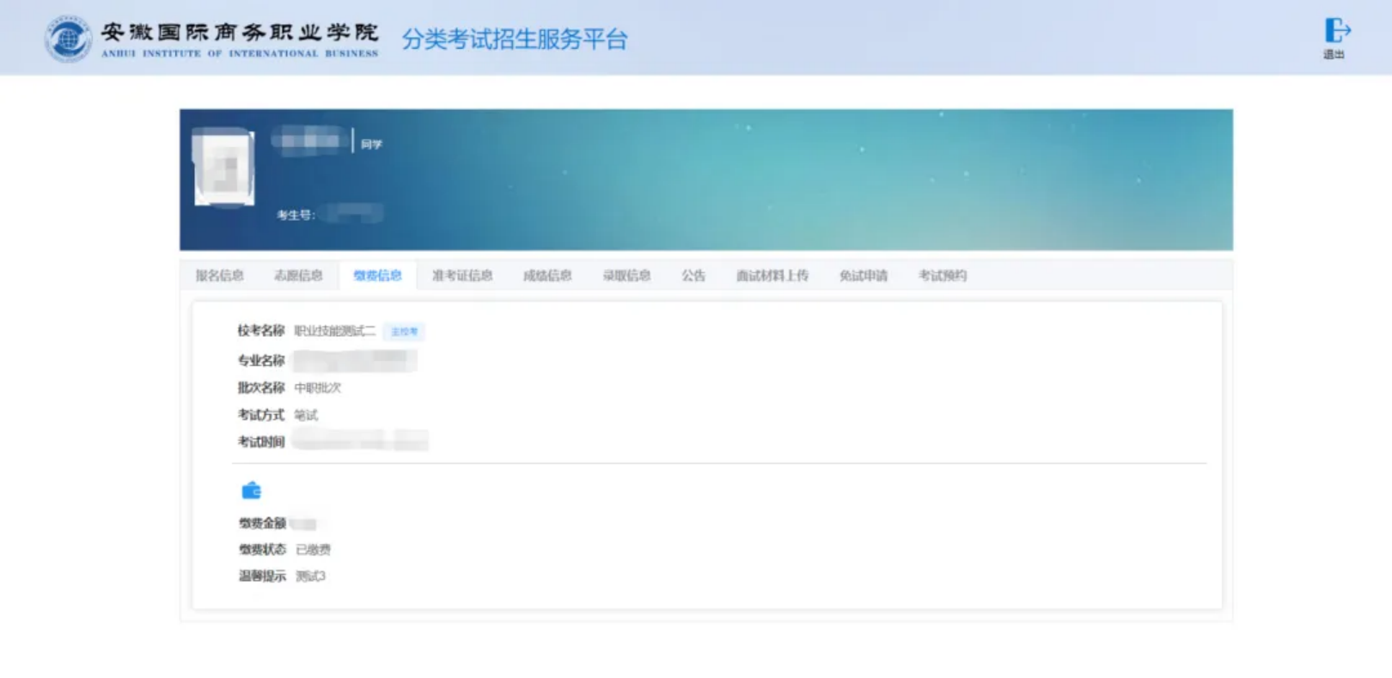
Task: Go to the 准考证信息 tab
Action: click(x=462, y=276)
